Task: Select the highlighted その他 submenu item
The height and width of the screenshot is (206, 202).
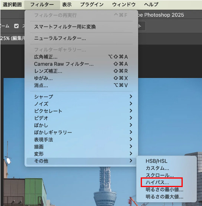Action: coord(81,161)
